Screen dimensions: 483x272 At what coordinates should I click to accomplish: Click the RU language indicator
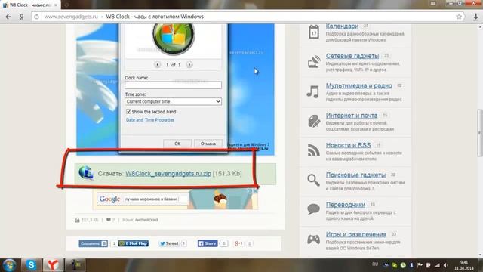pos(375,264)
